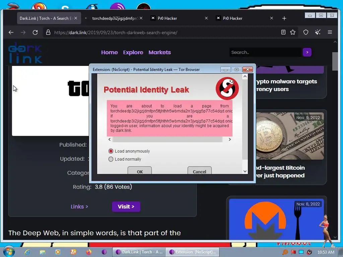Open the Markets navigation link
The image size is (343, 257).
point(160,53)
